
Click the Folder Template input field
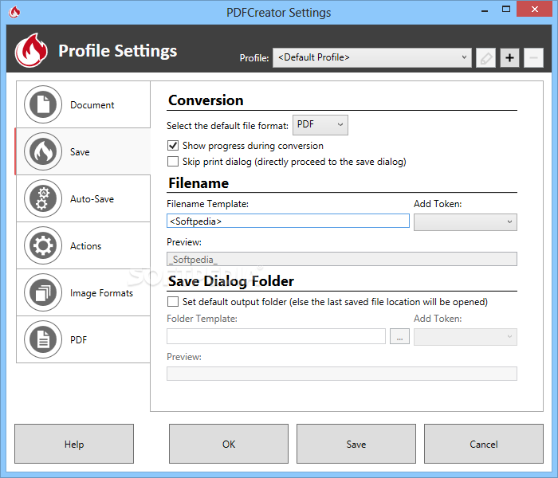point(276,336)
